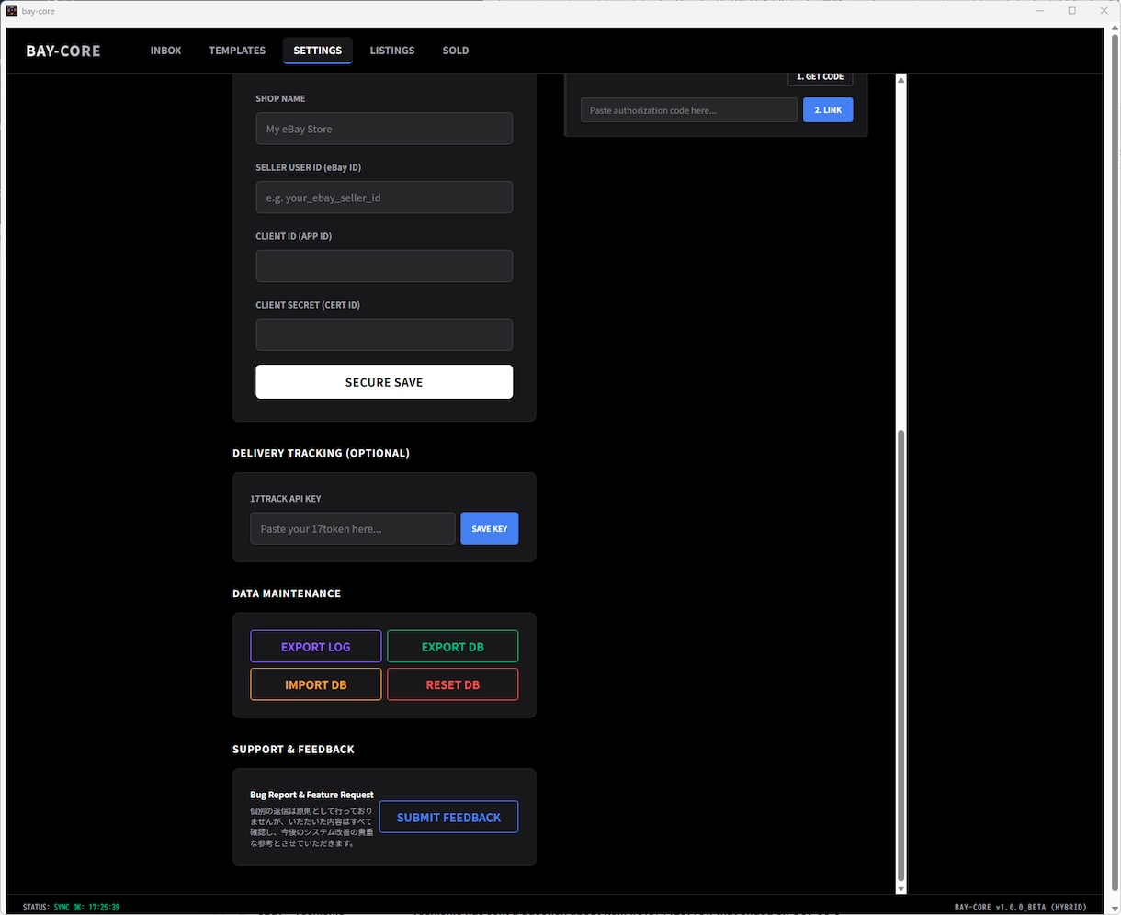Click the 17TRACK API KEY label

click(286, 499)
